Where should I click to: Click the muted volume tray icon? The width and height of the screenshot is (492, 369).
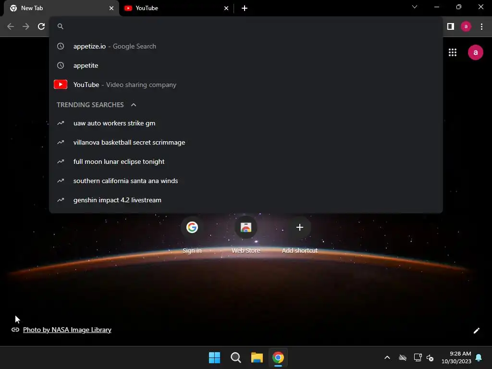coord(430,357)
